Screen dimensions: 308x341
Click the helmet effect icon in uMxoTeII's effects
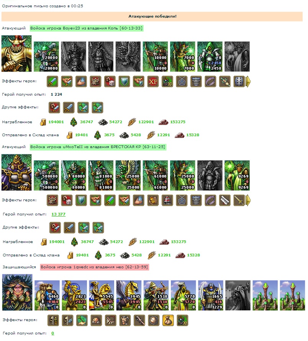pos(167,200)
